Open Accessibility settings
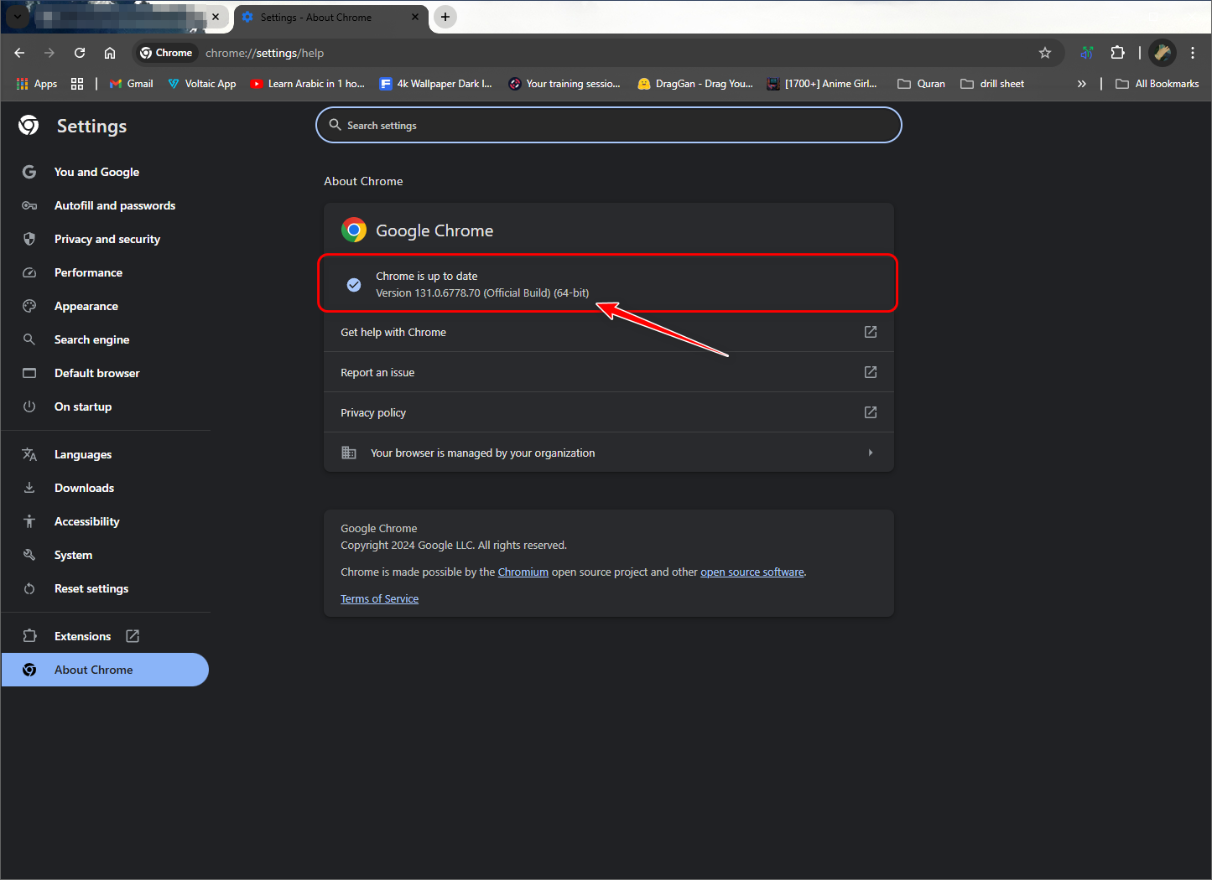The height and width of the screenshot is (880, 1212). point(87,521)
